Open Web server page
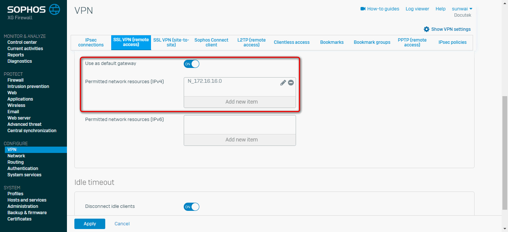Screen dimensions: 508x232 point(19,118)
